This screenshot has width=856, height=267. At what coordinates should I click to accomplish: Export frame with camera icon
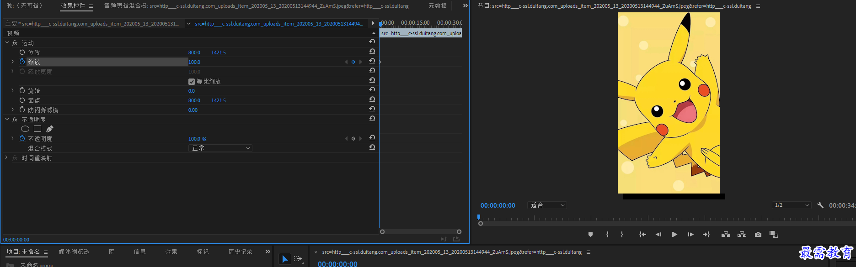click(758, 235)
